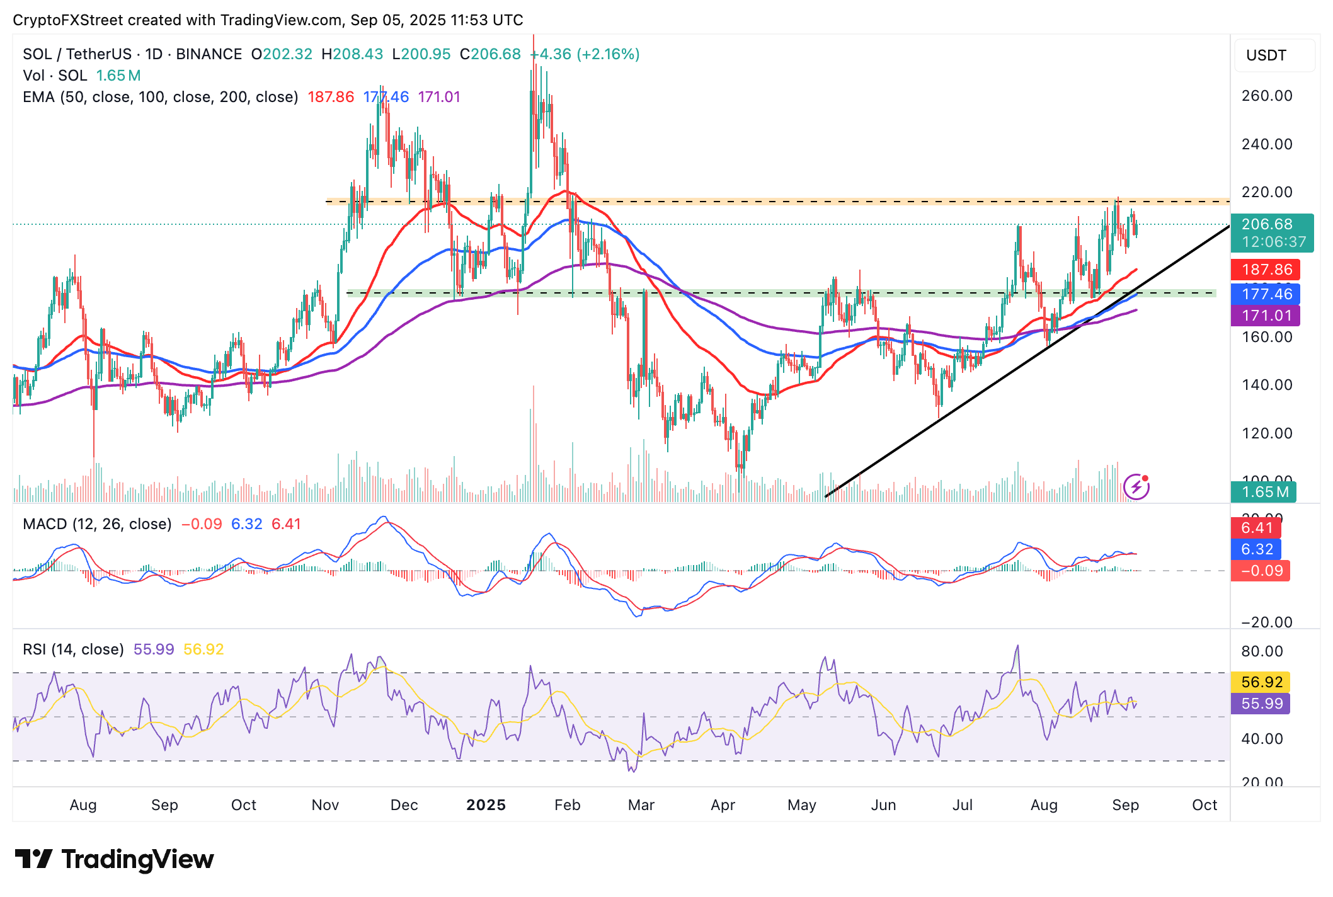Click the yellow 56.92 RSI axis label
This screenshot has height=897, width=1333.
[x=1260, y=682]
